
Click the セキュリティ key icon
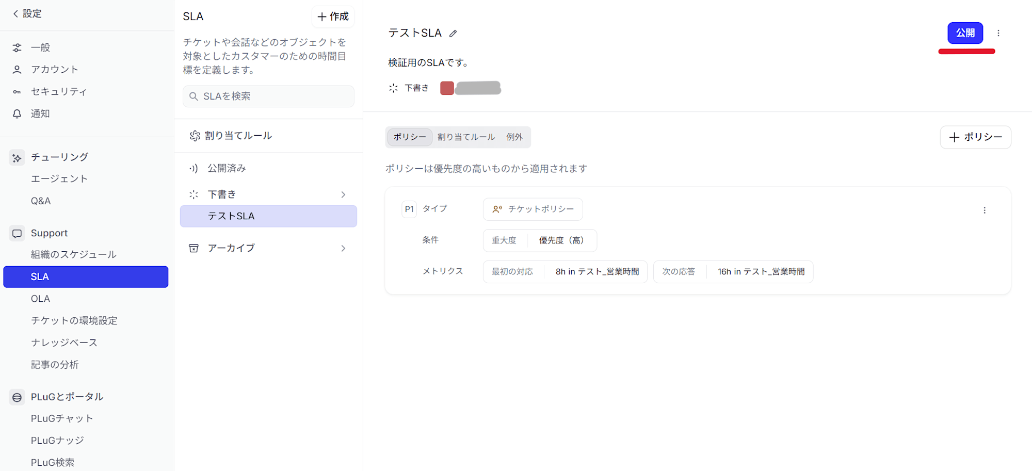coord(17,91)
